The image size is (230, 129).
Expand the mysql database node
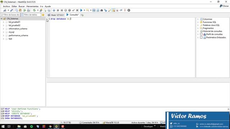tap(4, 32)
